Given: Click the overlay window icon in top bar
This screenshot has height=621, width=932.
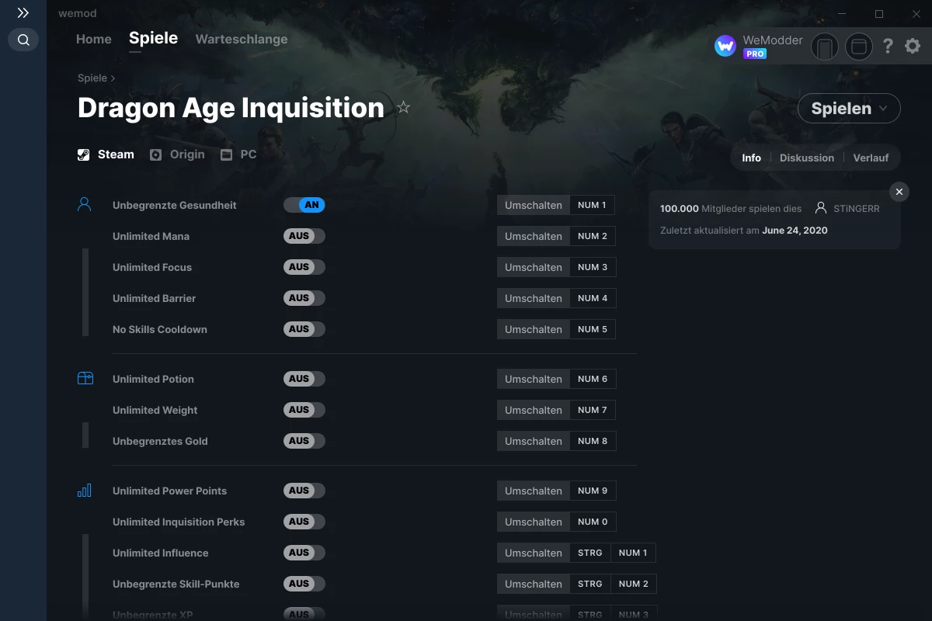Looking at the screenshot, I should 859,47.
